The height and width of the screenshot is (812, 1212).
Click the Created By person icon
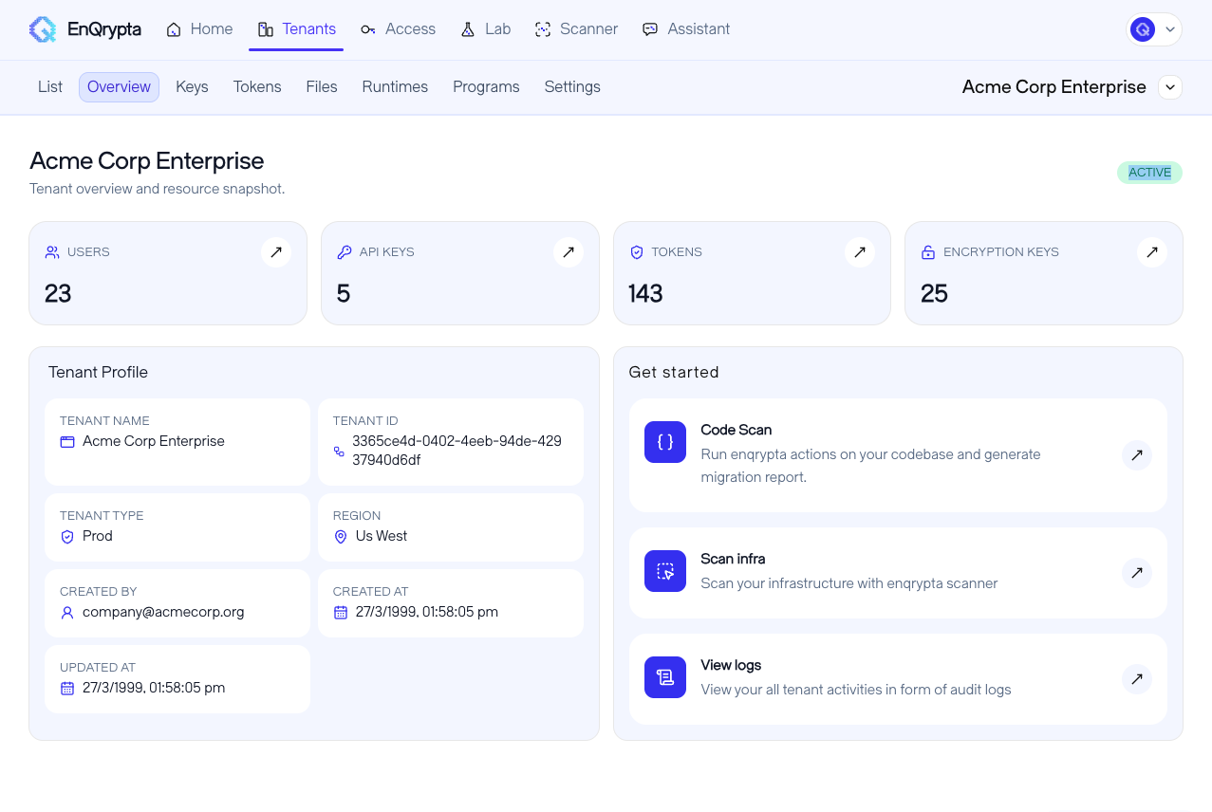click(67, 613)
